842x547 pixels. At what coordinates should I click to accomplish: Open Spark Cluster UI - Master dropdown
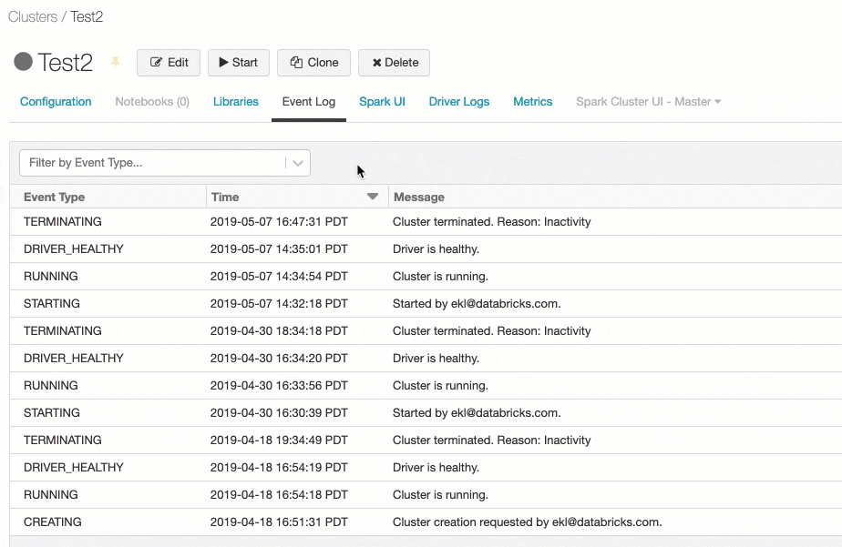[648, 102]
